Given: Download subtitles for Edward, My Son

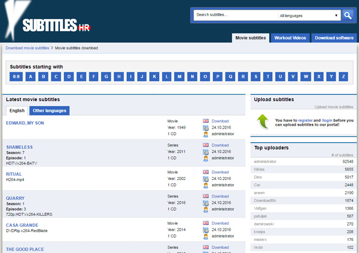Looking at the screenshot, I should (x=220, y=121).
